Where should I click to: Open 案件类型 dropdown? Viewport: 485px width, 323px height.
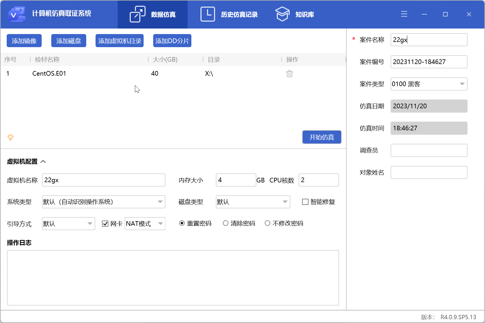coord(429,84)
